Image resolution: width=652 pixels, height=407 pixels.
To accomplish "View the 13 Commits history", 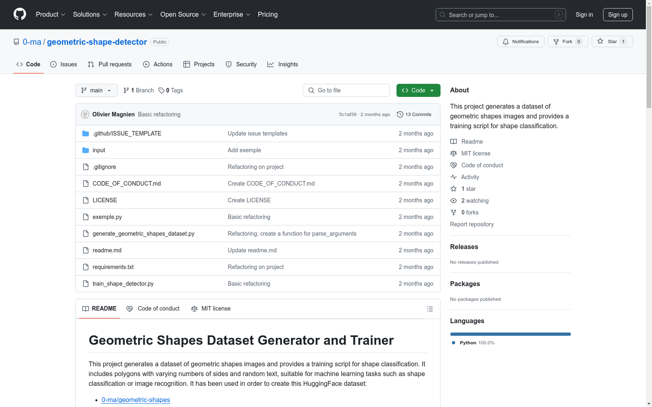I will point(414,114).
